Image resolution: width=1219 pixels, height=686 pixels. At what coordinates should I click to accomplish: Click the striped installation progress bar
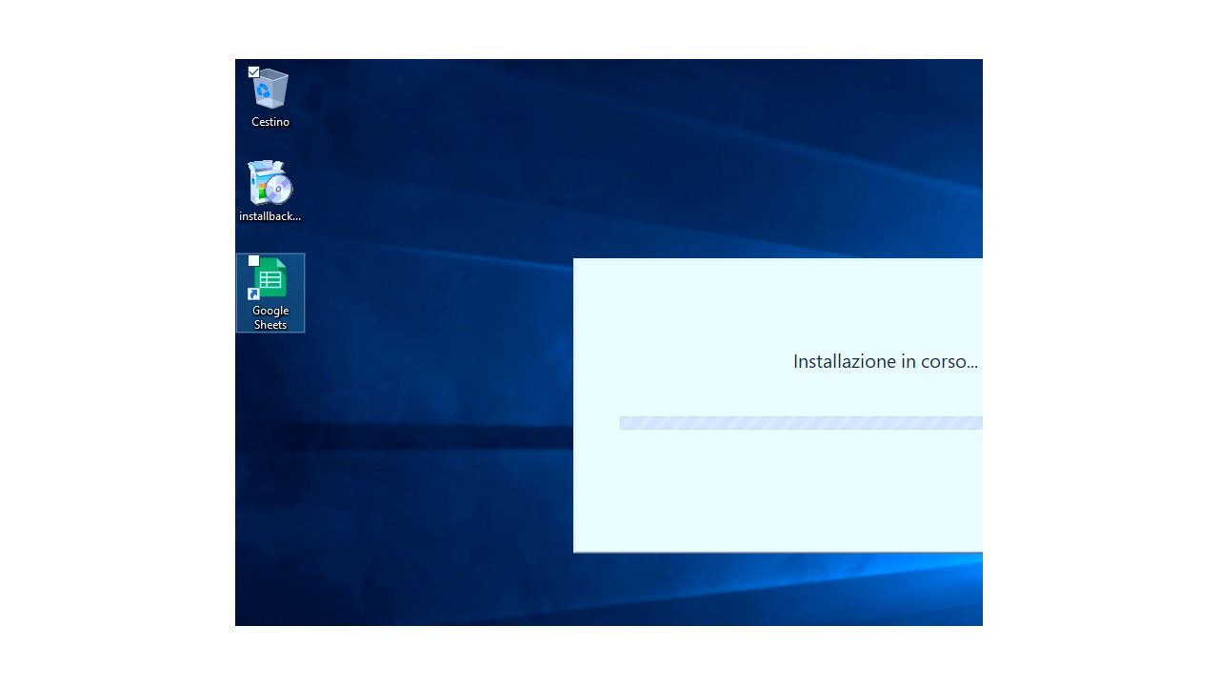(800, 423)
